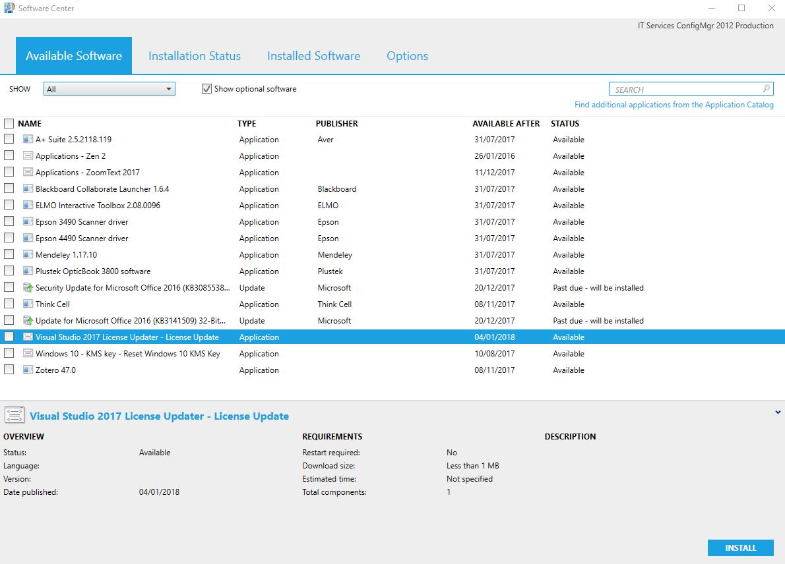Check the A+ Suite 2.5.2118.119 checkbox

pos(9,138)
